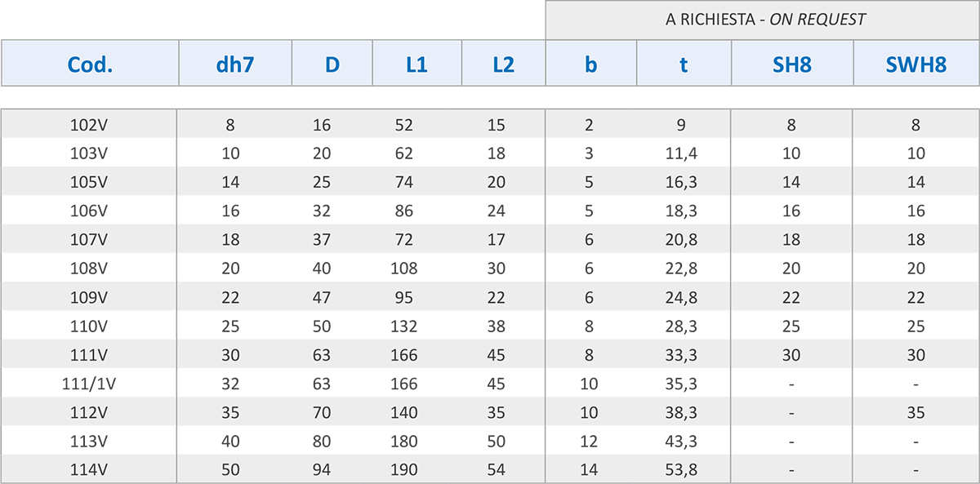
Task: Select product code 102V
Action: (91, 125)
